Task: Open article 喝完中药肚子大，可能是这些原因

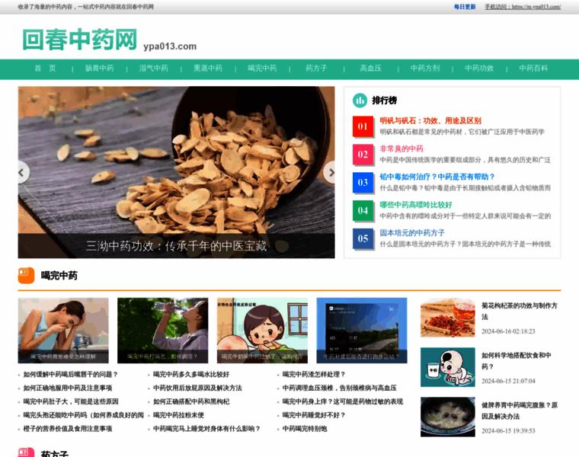Action: tap(71, 401)
